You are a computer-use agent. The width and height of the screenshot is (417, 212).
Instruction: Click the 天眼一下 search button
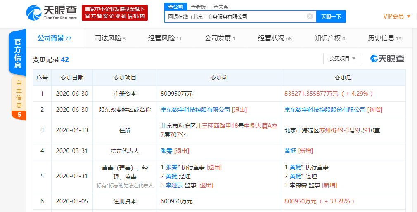331,17
